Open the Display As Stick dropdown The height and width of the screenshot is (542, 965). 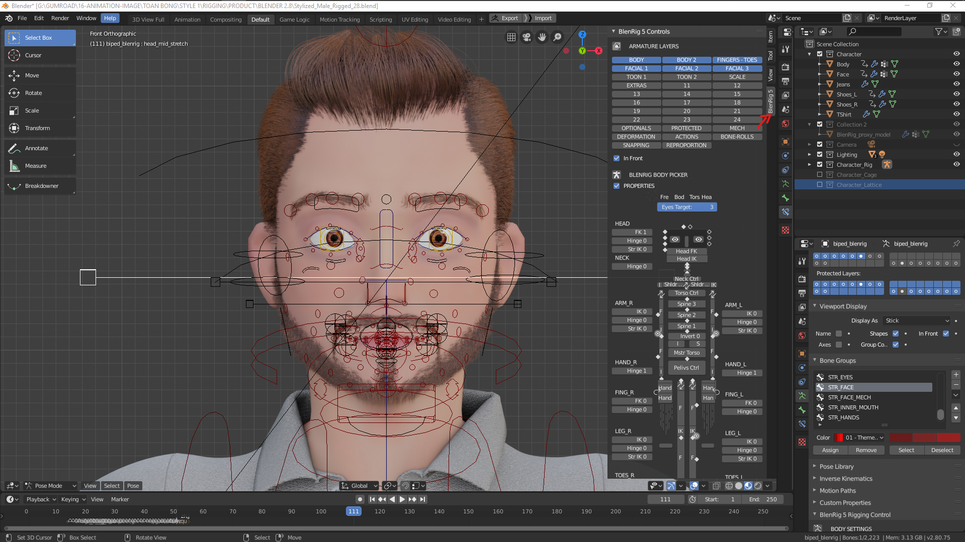917,320
